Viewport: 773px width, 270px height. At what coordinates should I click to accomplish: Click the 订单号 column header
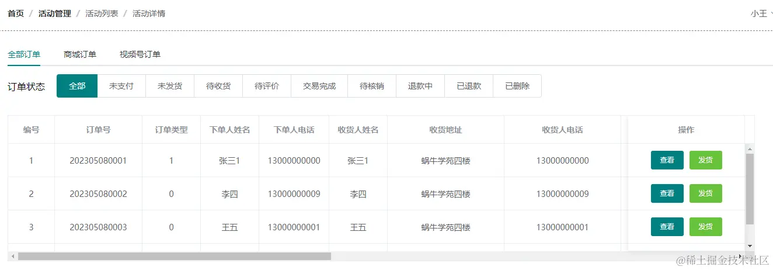98,130
